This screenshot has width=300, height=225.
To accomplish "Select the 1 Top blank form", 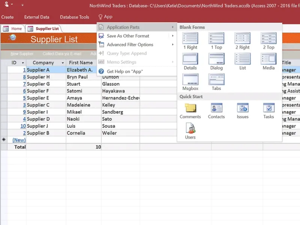I will (x=216, y=41).
